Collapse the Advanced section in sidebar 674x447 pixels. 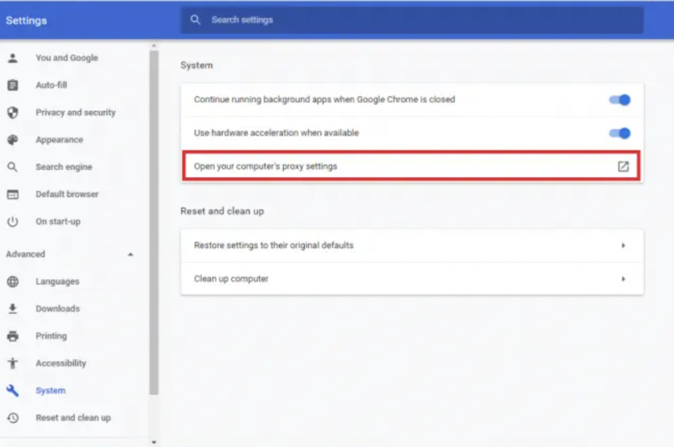click(130, 255)
